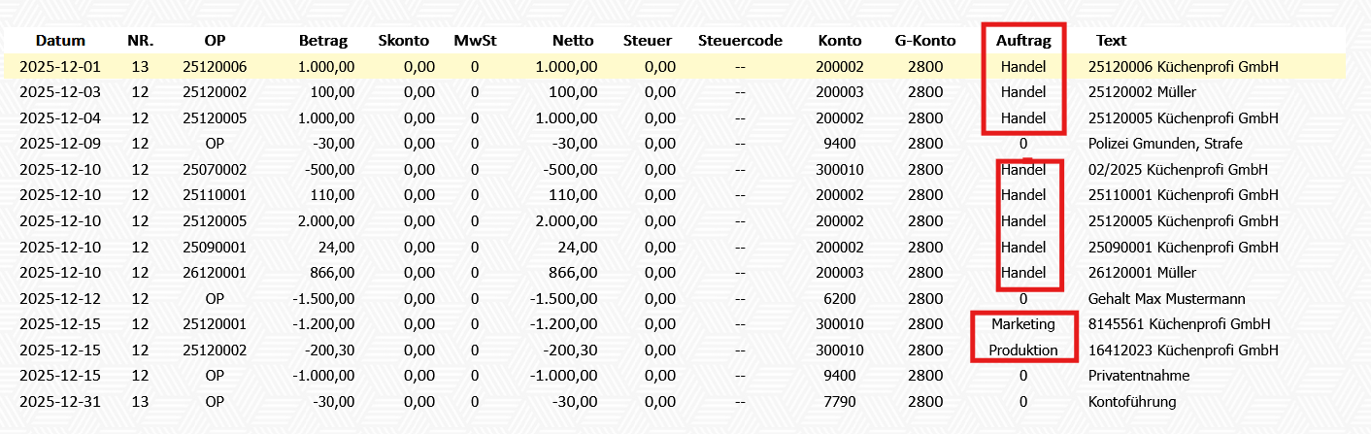Click the G-Konto column header
This screenshot has height=434, width=1371.
924,41
